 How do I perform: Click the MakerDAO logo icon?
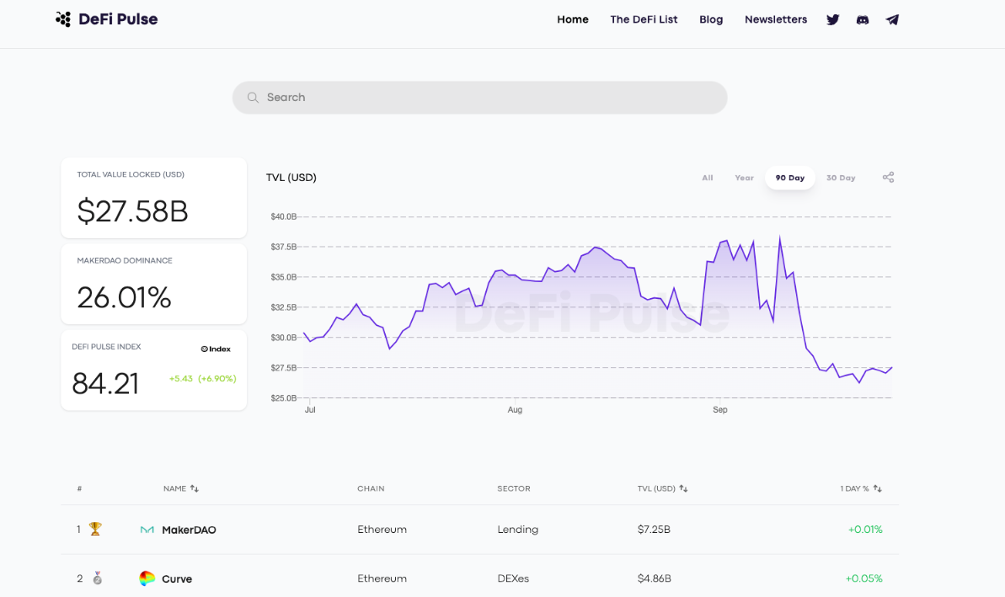point(147,530)
